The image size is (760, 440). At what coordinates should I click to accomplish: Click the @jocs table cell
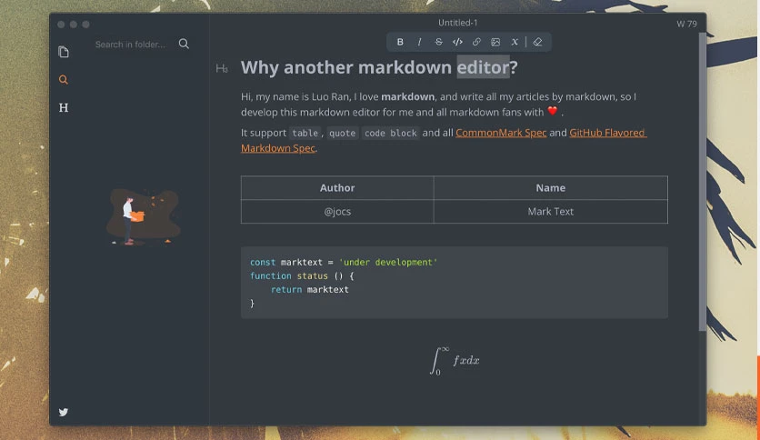coord(337,212)
